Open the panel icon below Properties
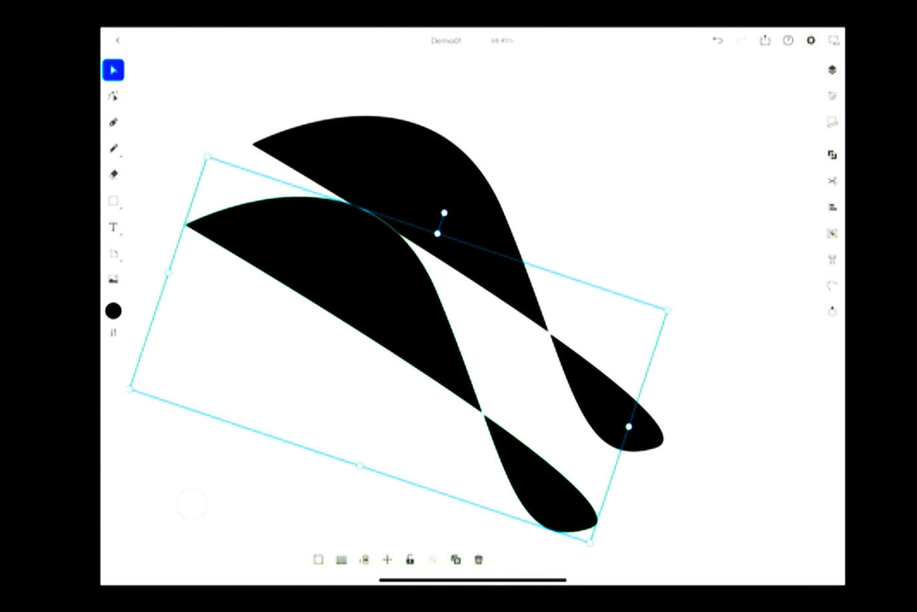 [832, 122]
